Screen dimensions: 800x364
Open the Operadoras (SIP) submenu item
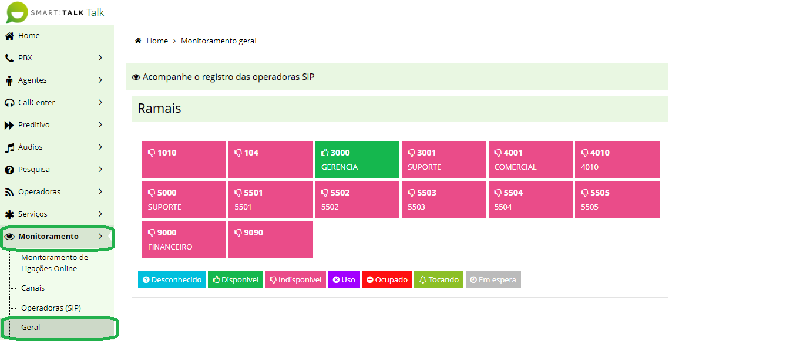[51, 308]
